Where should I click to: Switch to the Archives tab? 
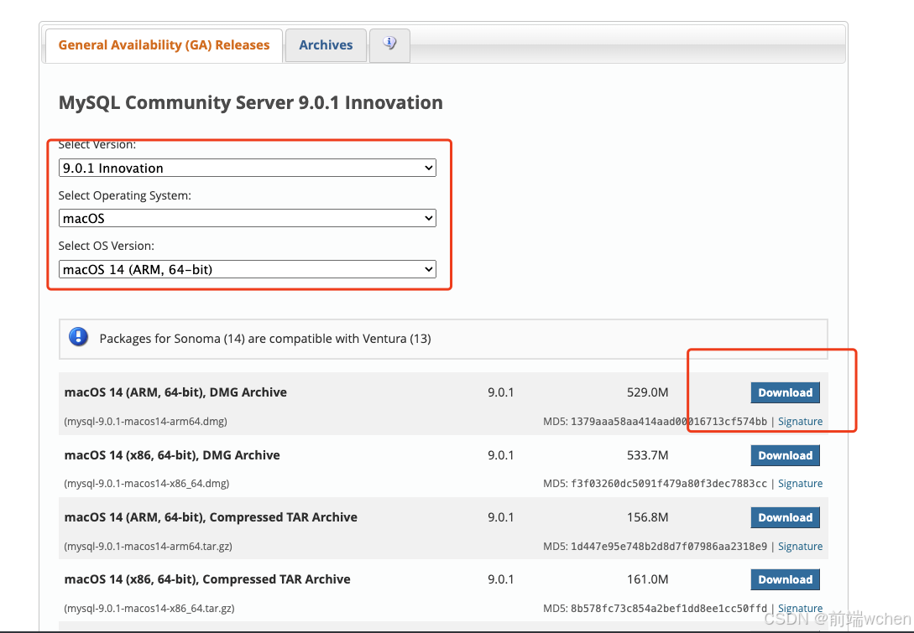tap(326, 44)
